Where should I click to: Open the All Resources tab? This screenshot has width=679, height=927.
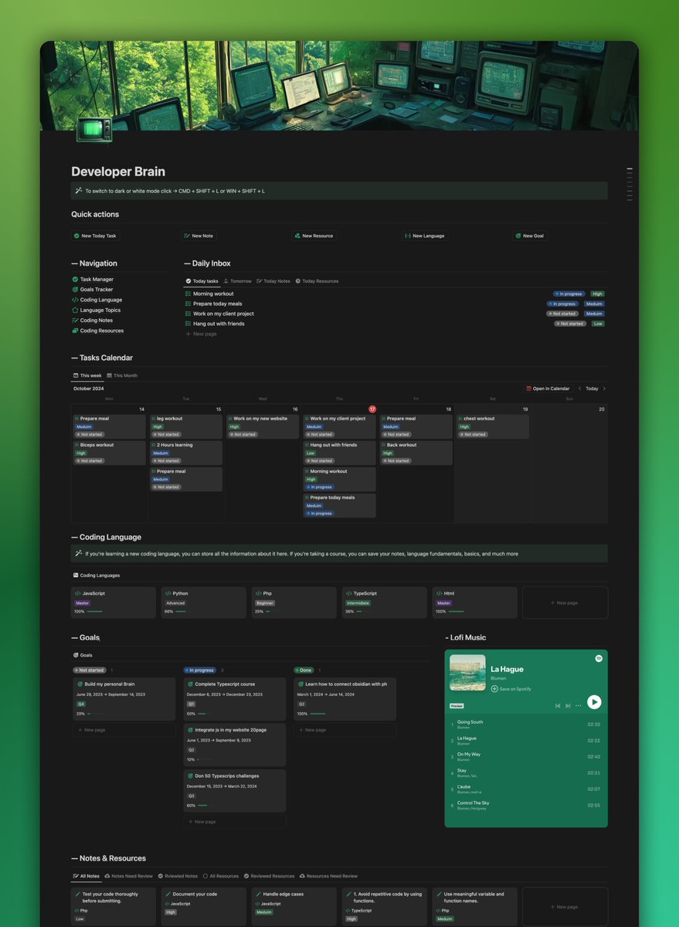[221, 876]
